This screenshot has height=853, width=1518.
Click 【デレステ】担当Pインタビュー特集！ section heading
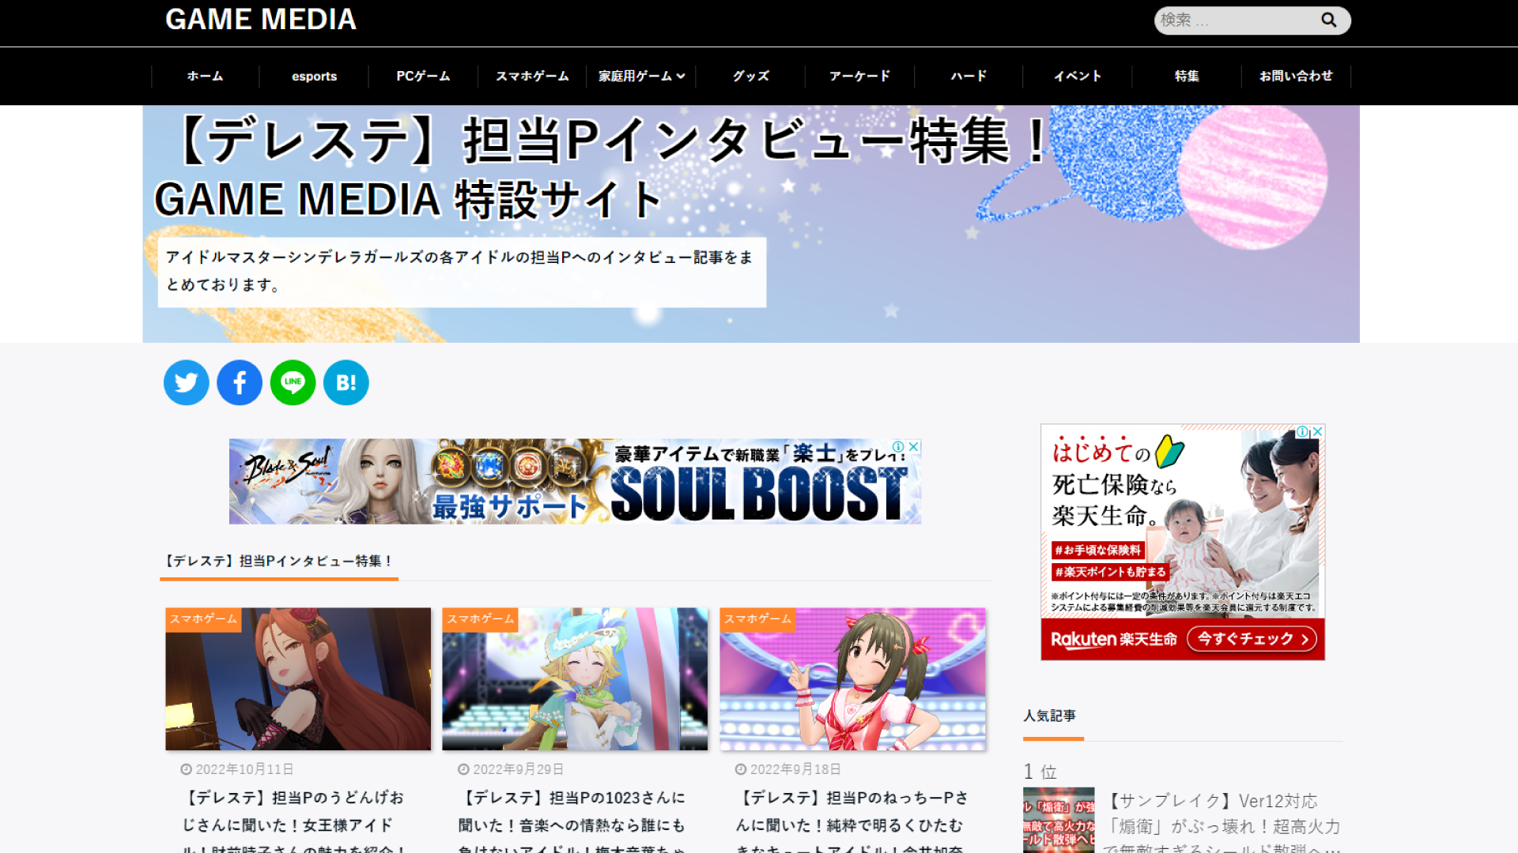pos(278,561)
